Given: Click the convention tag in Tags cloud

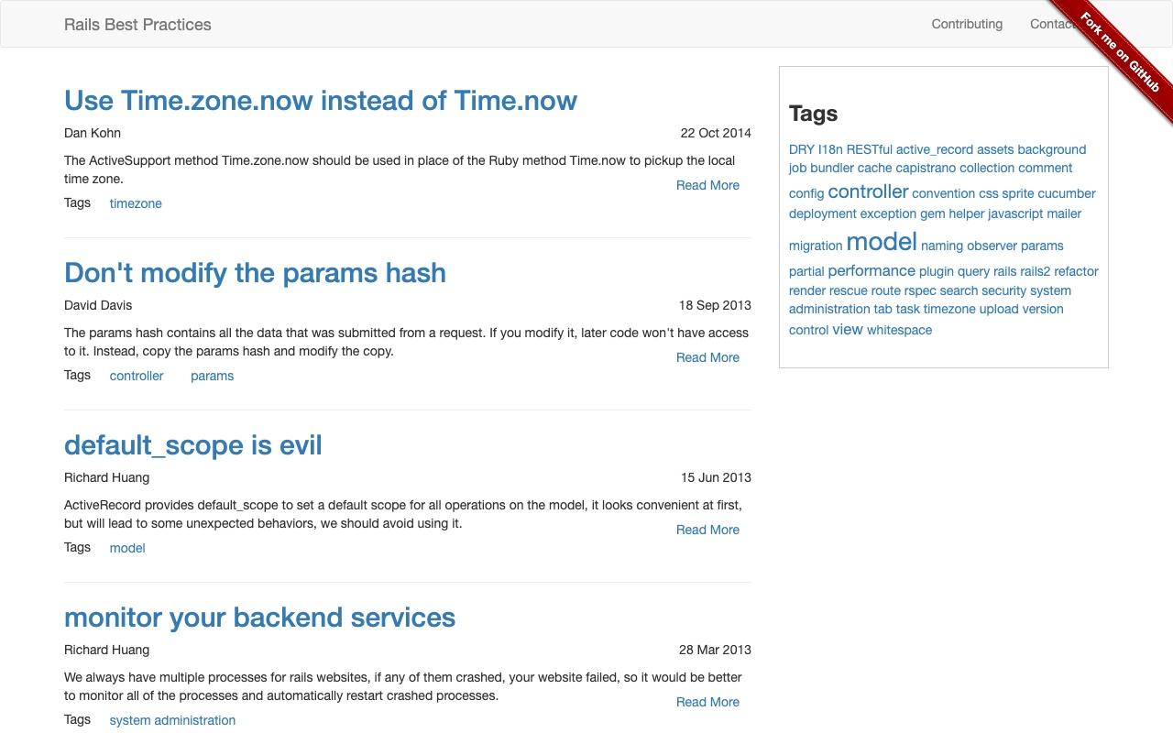Looking at the screenshot, I should pos(943,193).
